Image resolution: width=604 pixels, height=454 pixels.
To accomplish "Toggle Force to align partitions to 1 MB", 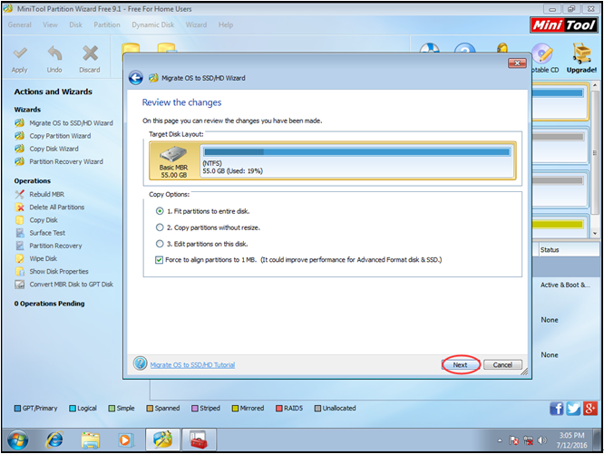I will [x=159, y=260].
